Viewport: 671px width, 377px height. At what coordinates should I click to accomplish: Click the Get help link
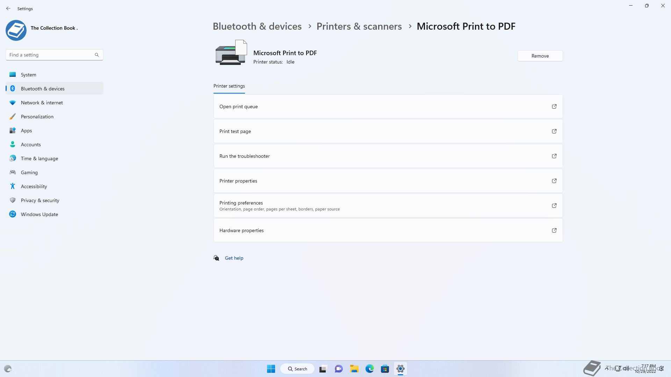tap(234, 258)
